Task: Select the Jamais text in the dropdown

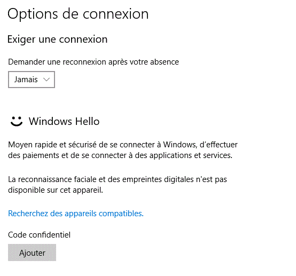Action: pos(26,80)
